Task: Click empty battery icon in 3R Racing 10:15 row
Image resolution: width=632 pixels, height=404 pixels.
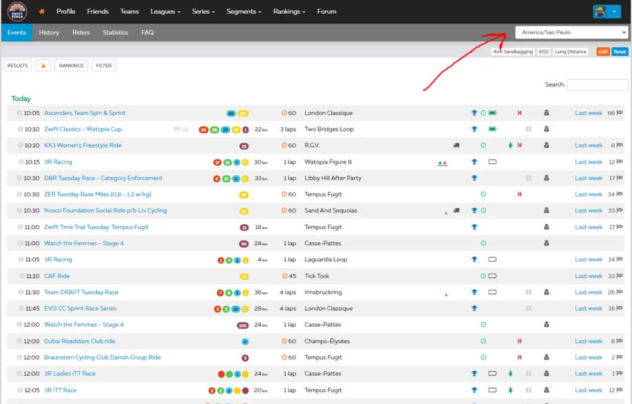Action: click(x=492, y=162)
